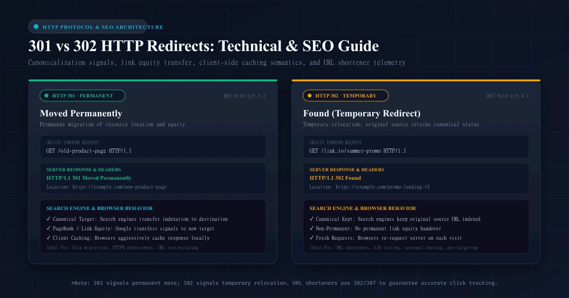569x298 pixels.
Task: Click 'Temporary relocation; original source retains canonical status'
Action: coord(391,124)
